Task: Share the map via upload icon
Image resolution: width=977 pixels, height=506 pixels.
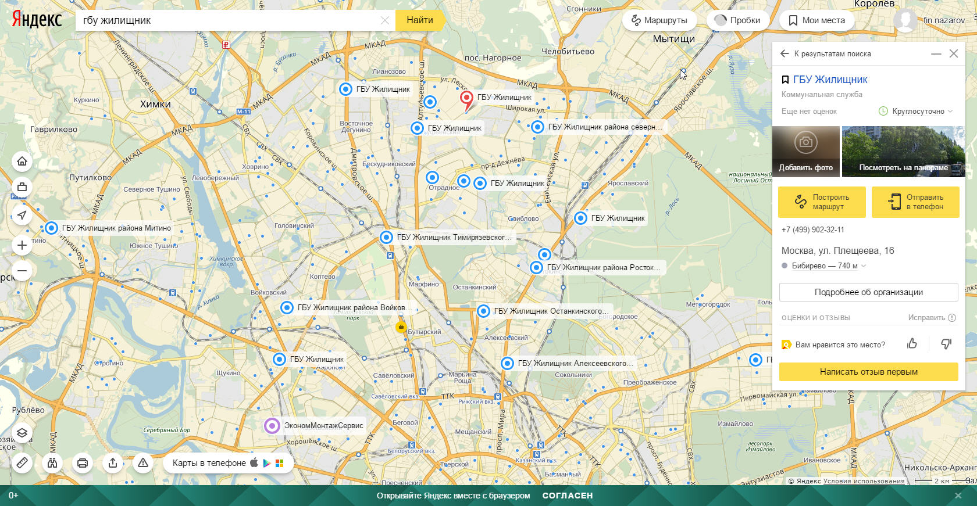Action: (113, 463)
